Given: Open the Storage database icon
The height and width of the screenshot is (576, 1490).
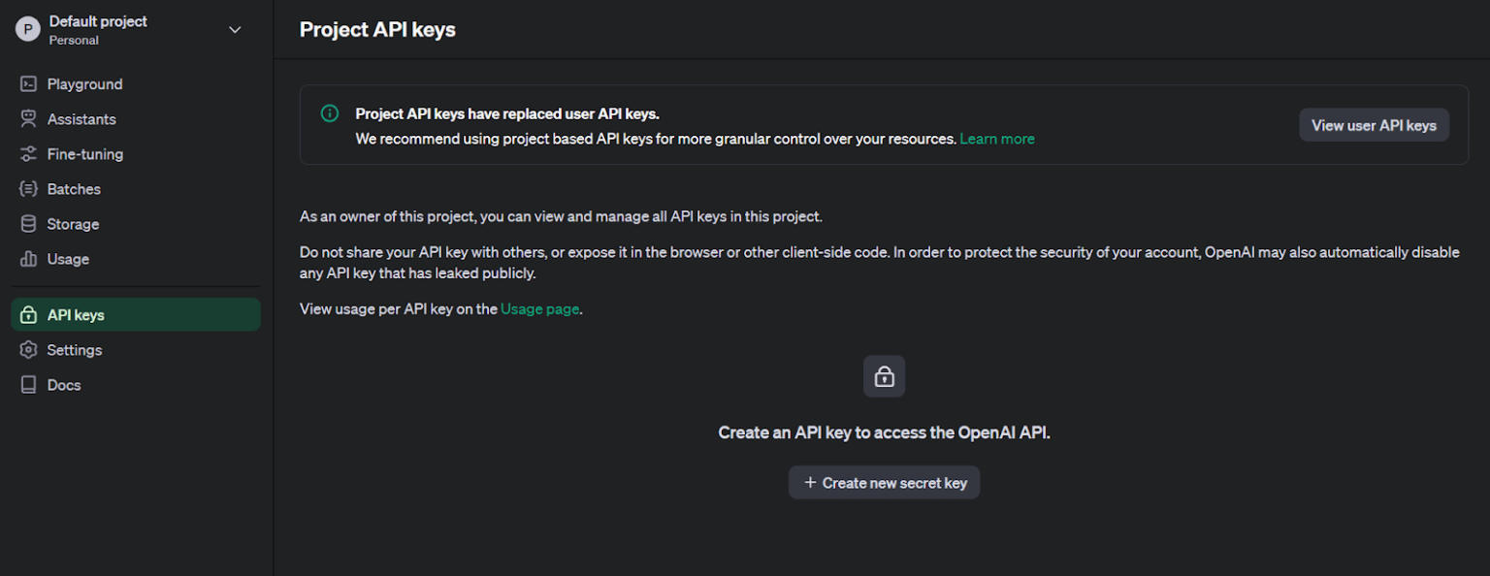Looking at the screenshot, I should click(29, 223).
